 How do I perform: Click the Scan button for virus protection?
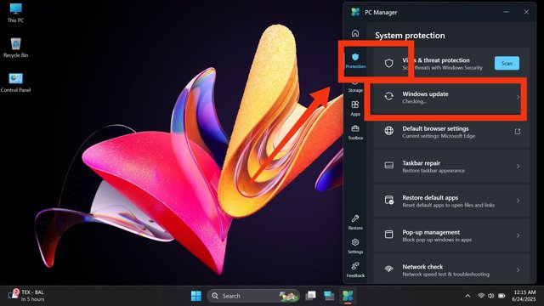(507, 63)
